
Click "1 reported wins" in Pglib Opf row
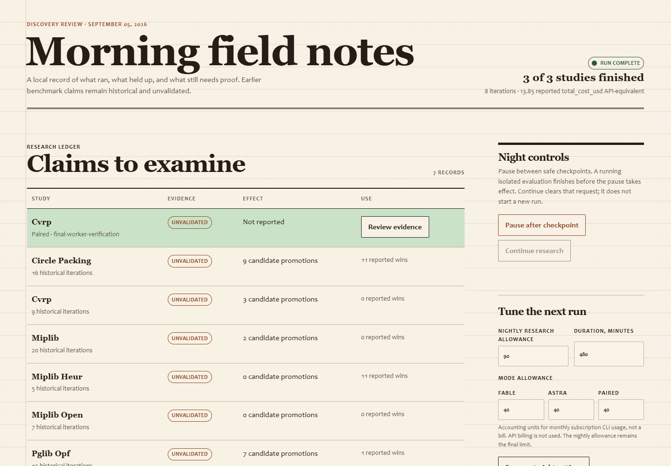tap(383, 452)
